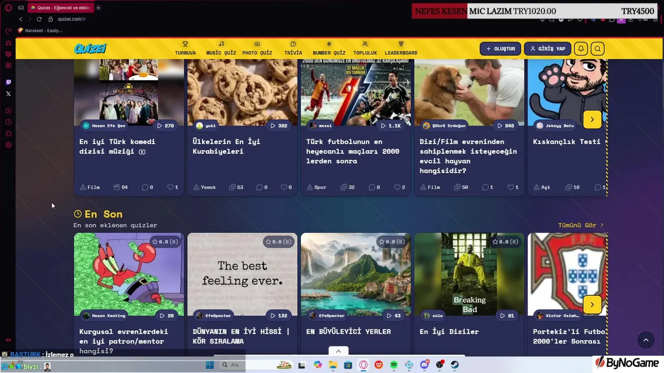The height and width of the screenshot is (373, 664).
Task: Click the padlock site info icon
Action: coord(51,19)
